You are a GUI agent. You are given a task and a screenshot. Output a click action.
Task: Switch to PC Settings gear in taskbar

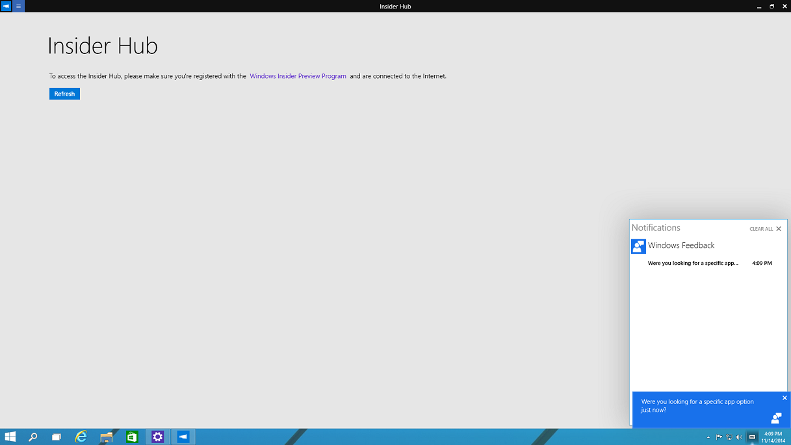157,437
